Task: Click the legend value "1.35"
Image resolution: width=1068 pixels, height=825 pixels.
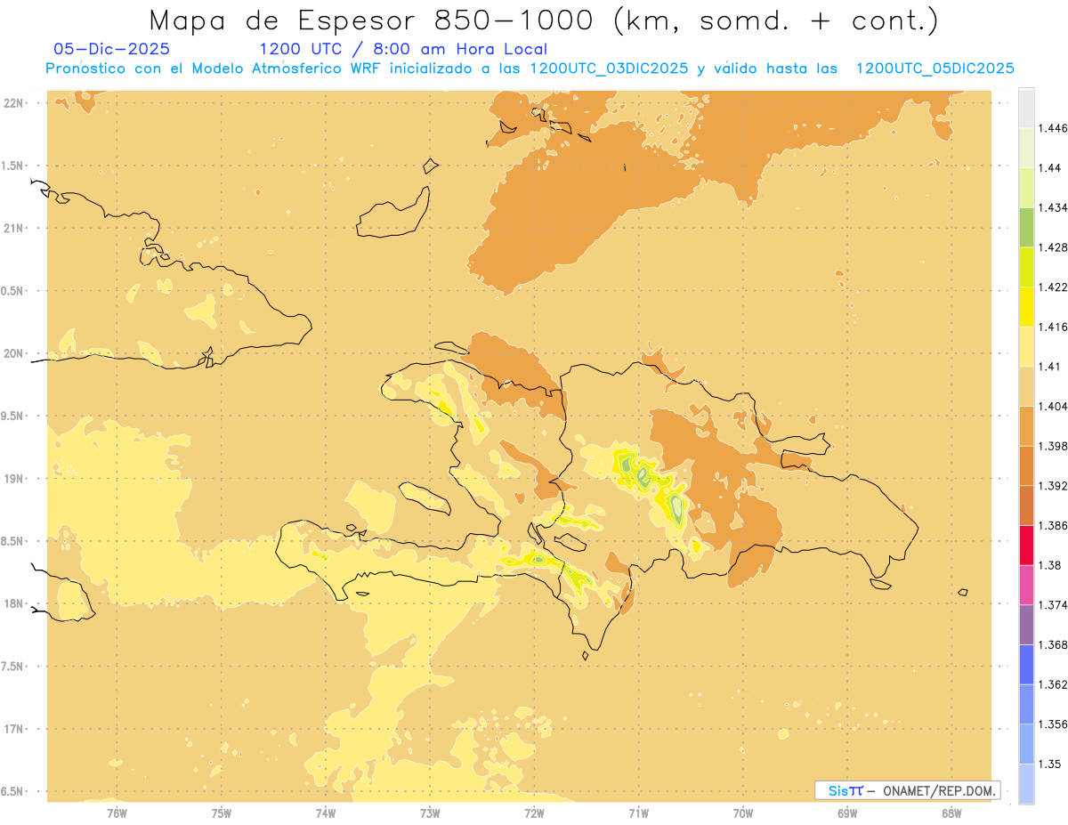Action: click(x=1051, y=764)
